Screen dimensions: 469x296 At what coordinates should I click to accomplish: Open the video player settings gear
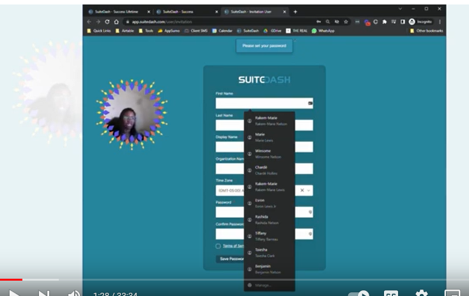tap(422, 293)
